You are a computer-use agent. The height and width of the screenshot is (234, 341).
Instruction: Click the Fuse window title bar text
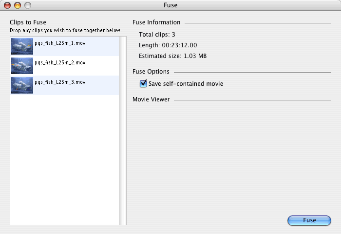(x=170, y=5)
